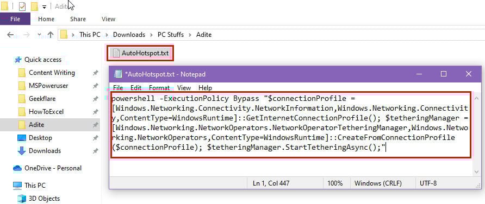Navigate to PC Stuffs in breadcrumb
Screen dimensions: 485x204
click(171, 35)
